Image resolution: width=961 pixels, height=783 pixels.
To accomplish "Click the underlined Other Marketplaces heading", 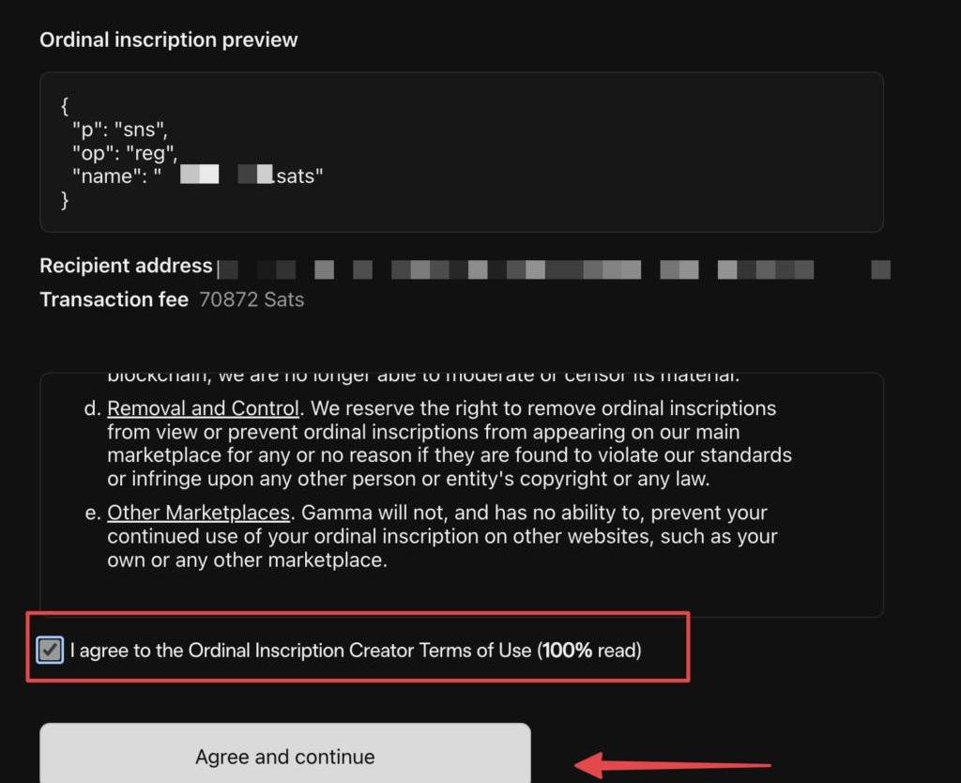I will pyautogui.click(x=198, y=514).
